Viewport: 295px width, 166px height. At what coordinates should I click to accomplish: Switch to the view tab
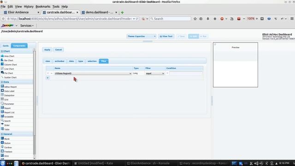[x=47, y=61]
